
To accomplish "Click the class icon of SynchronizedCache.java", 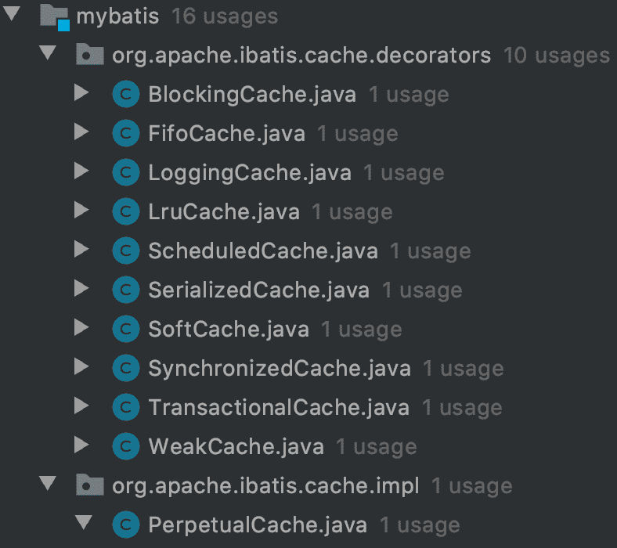I will coord(126,368).
